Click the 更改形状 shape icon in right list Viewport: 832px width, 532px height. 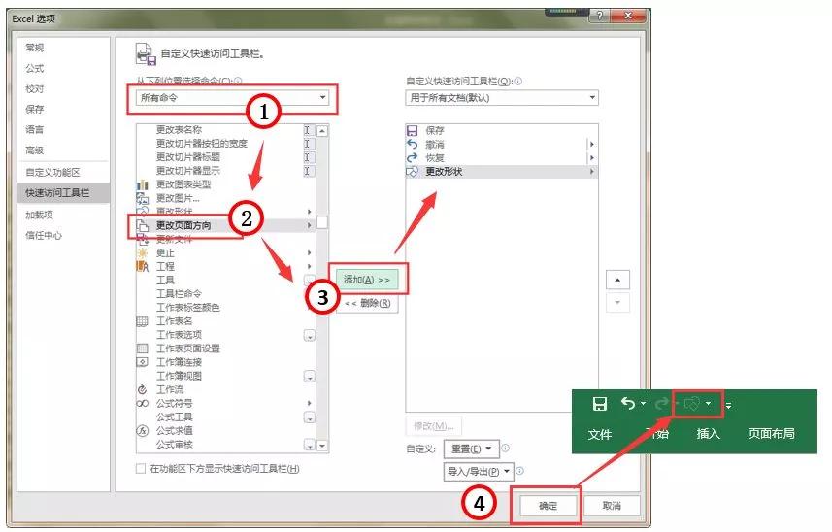coord(412,171)
